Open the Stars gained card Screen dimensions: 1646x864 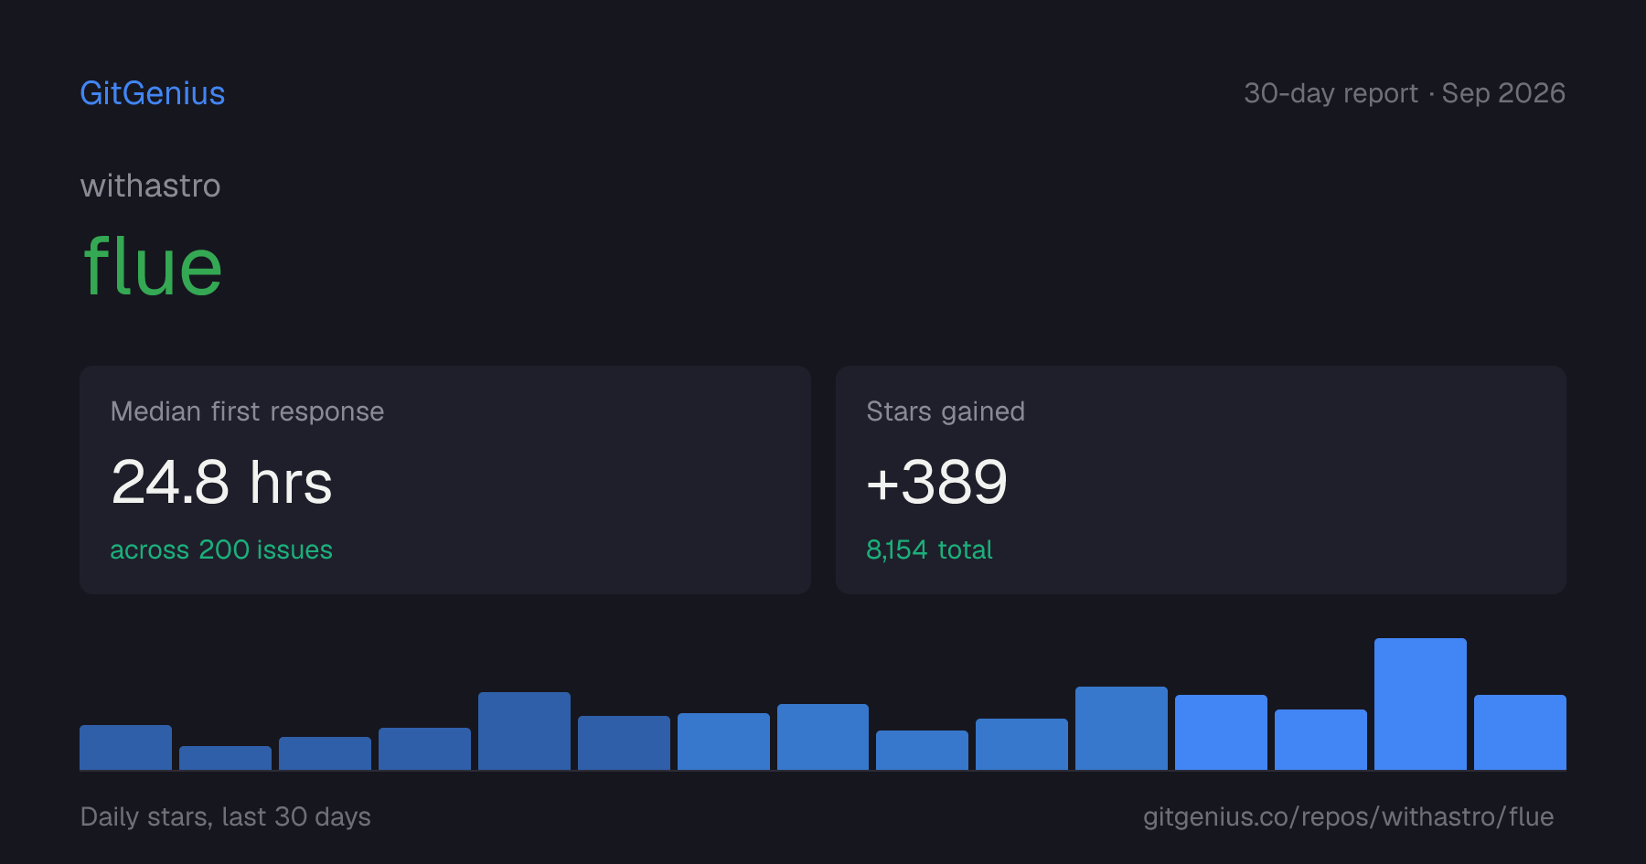tap(1201, 480)
